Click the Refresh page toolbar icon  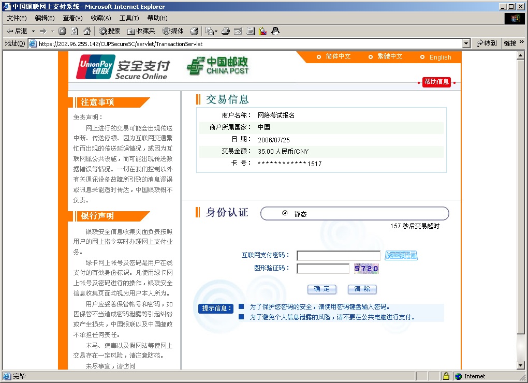tap(75, 31)
